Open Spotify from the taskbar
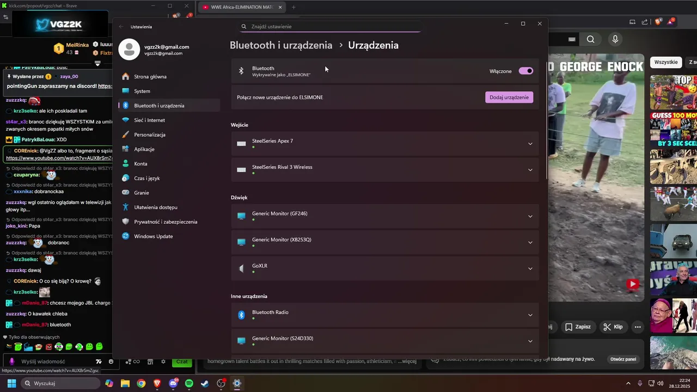This screenshot has width=697, height=392. (189, 383)
